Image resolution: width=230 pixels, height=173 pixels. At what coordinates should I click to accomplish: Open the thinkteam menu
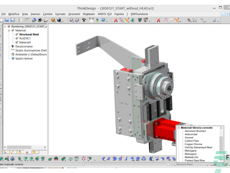pyautogui.click(x=89, y=14)
